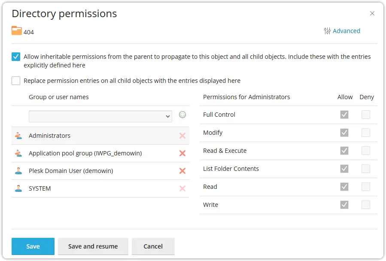Click Save and resume
Viewport: 386px width, 261px height.
[93, 246]
